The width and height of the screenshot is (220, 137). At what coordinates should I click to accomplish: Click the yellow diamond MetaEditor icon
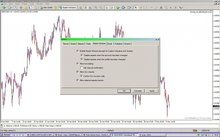point(56,8)
